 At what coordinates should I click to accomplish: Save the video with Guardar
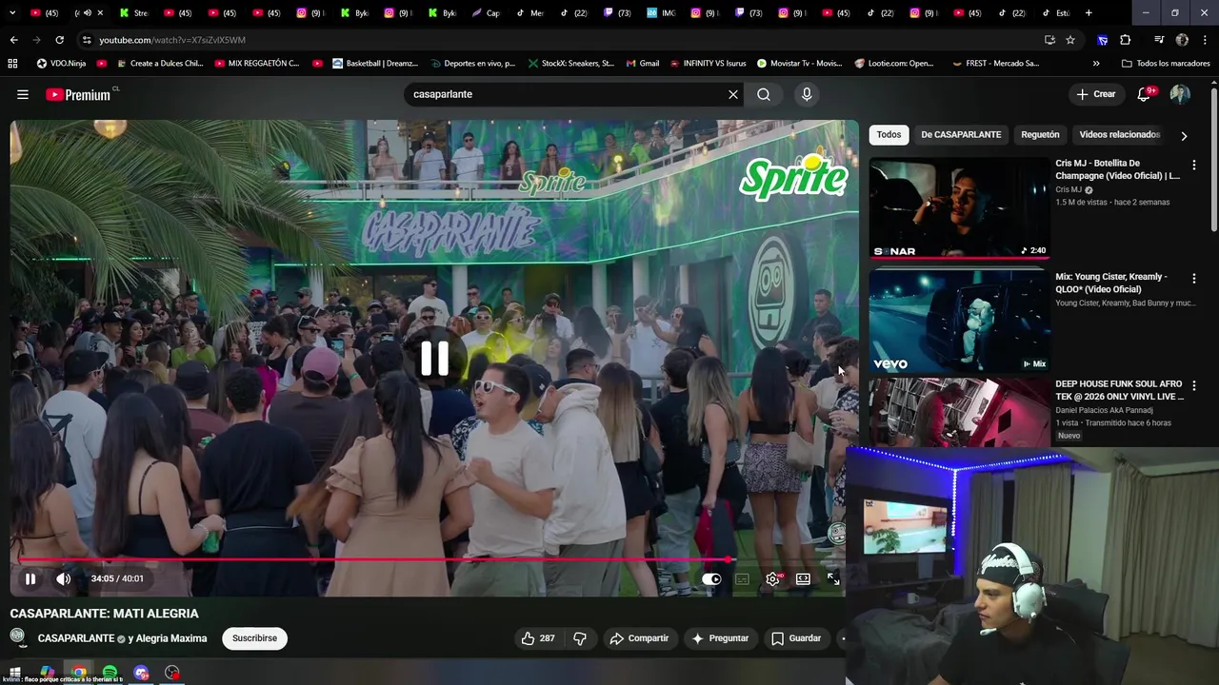pyautogui.click(x=796, y=638)
